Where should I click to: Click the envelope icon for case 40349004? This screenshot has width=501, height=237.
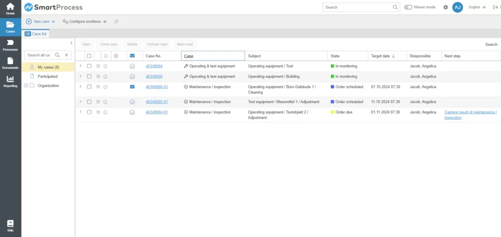[x=132, y=66]
